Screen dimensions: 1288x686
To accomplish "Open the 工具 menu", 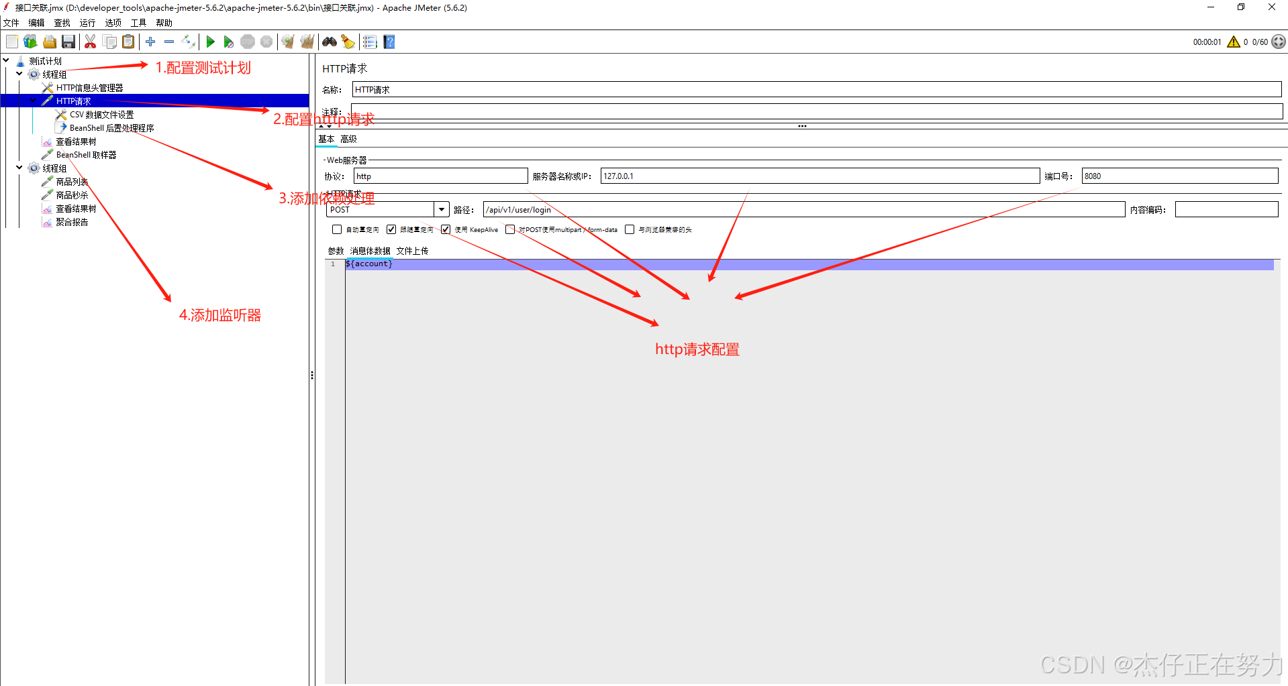I will tap(138, 23).
